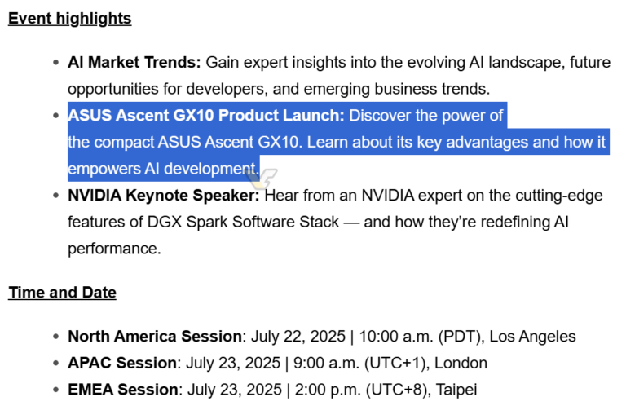Click the AI Market Trends bold label
626x410 pixels.
(134, 62)
